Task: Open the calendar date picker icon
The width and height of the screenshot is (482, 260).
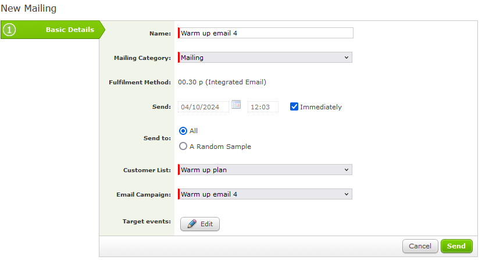Action: (x=236, y=105)
